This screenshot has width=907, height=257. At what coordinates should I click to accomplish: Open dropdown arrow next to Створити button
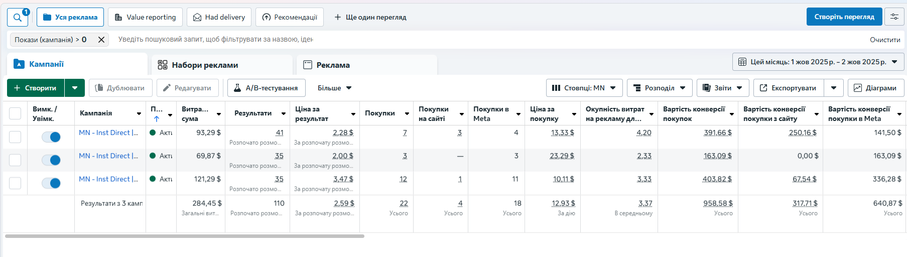[75, 88]
